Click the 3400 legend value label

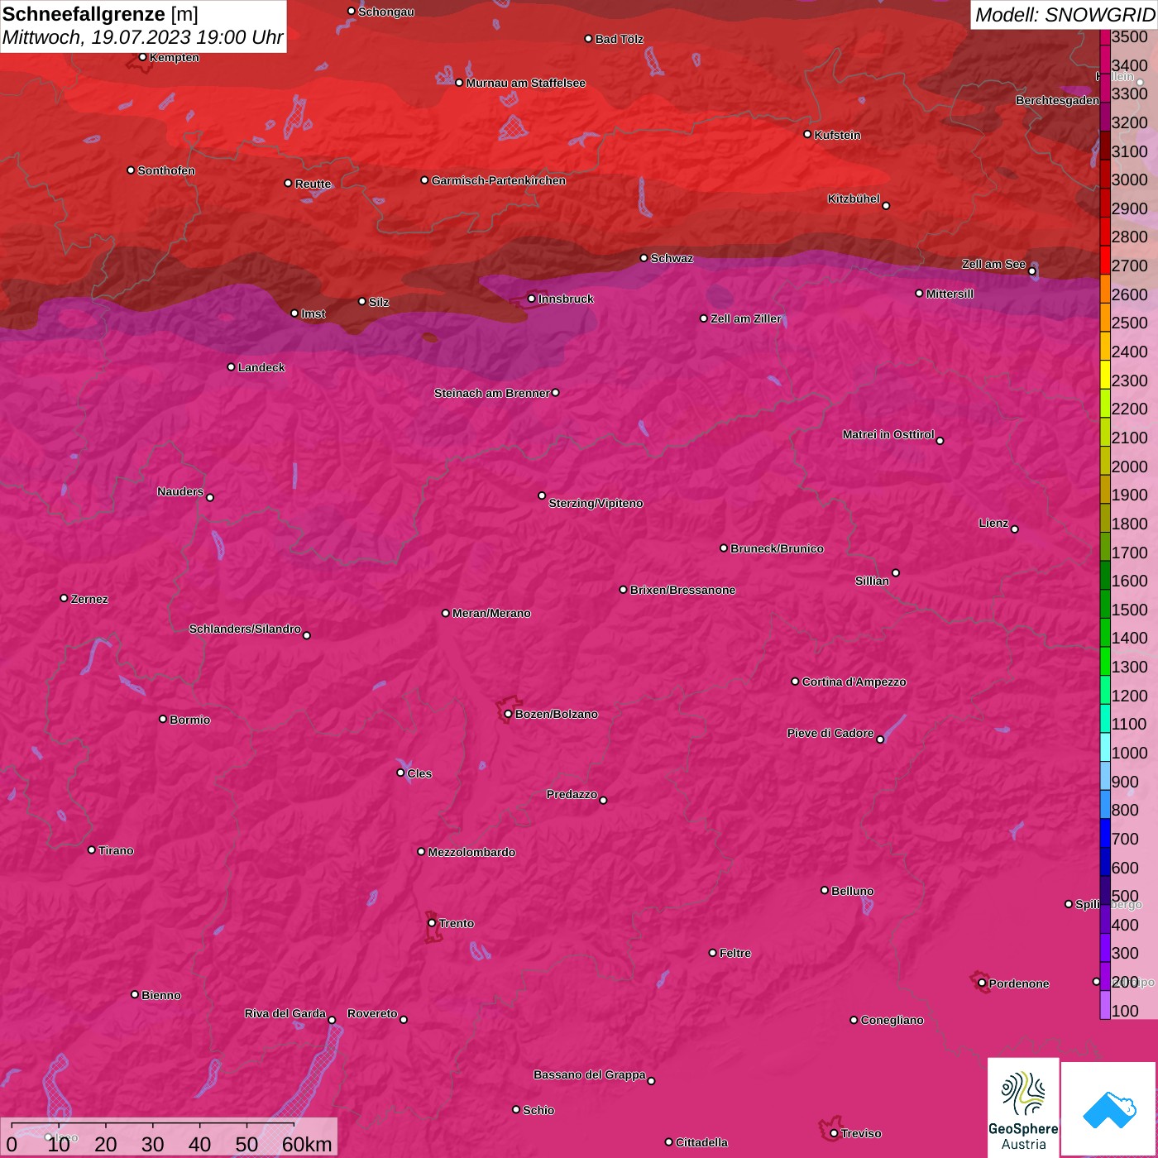click(1129, 65)
